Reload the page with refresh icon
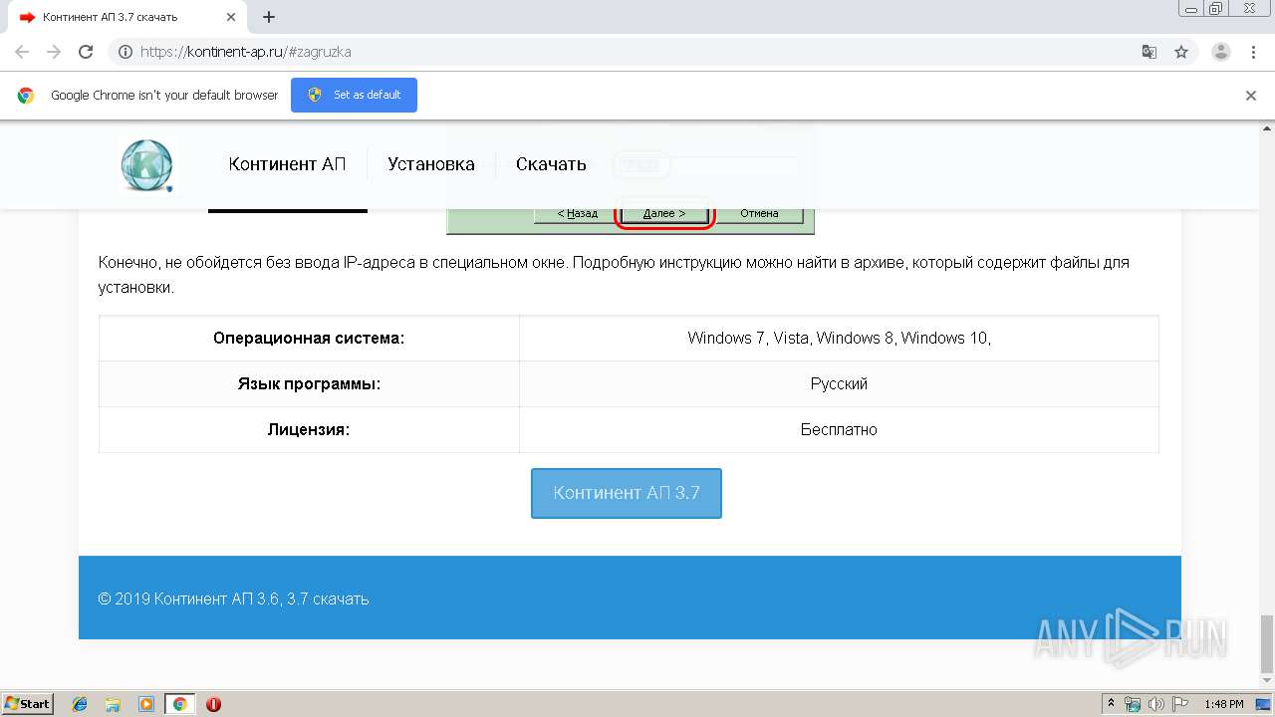Screen dimensions: 1275x717 [86, 52]
